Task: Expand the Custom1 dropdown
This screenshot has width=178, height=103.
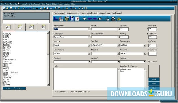Action: point(89,62)
